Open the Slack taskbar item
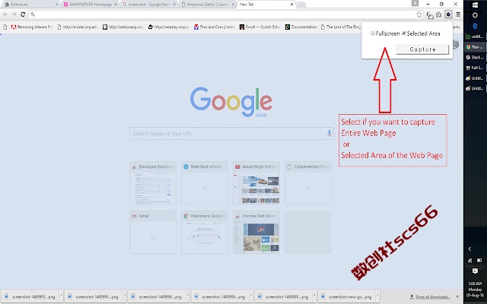 pos(475,58)
